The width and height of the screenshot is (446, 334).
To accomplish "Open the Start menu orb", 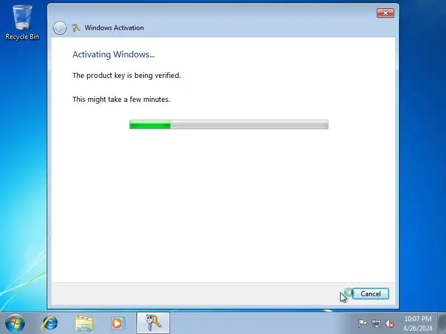I will click(15, 323).
